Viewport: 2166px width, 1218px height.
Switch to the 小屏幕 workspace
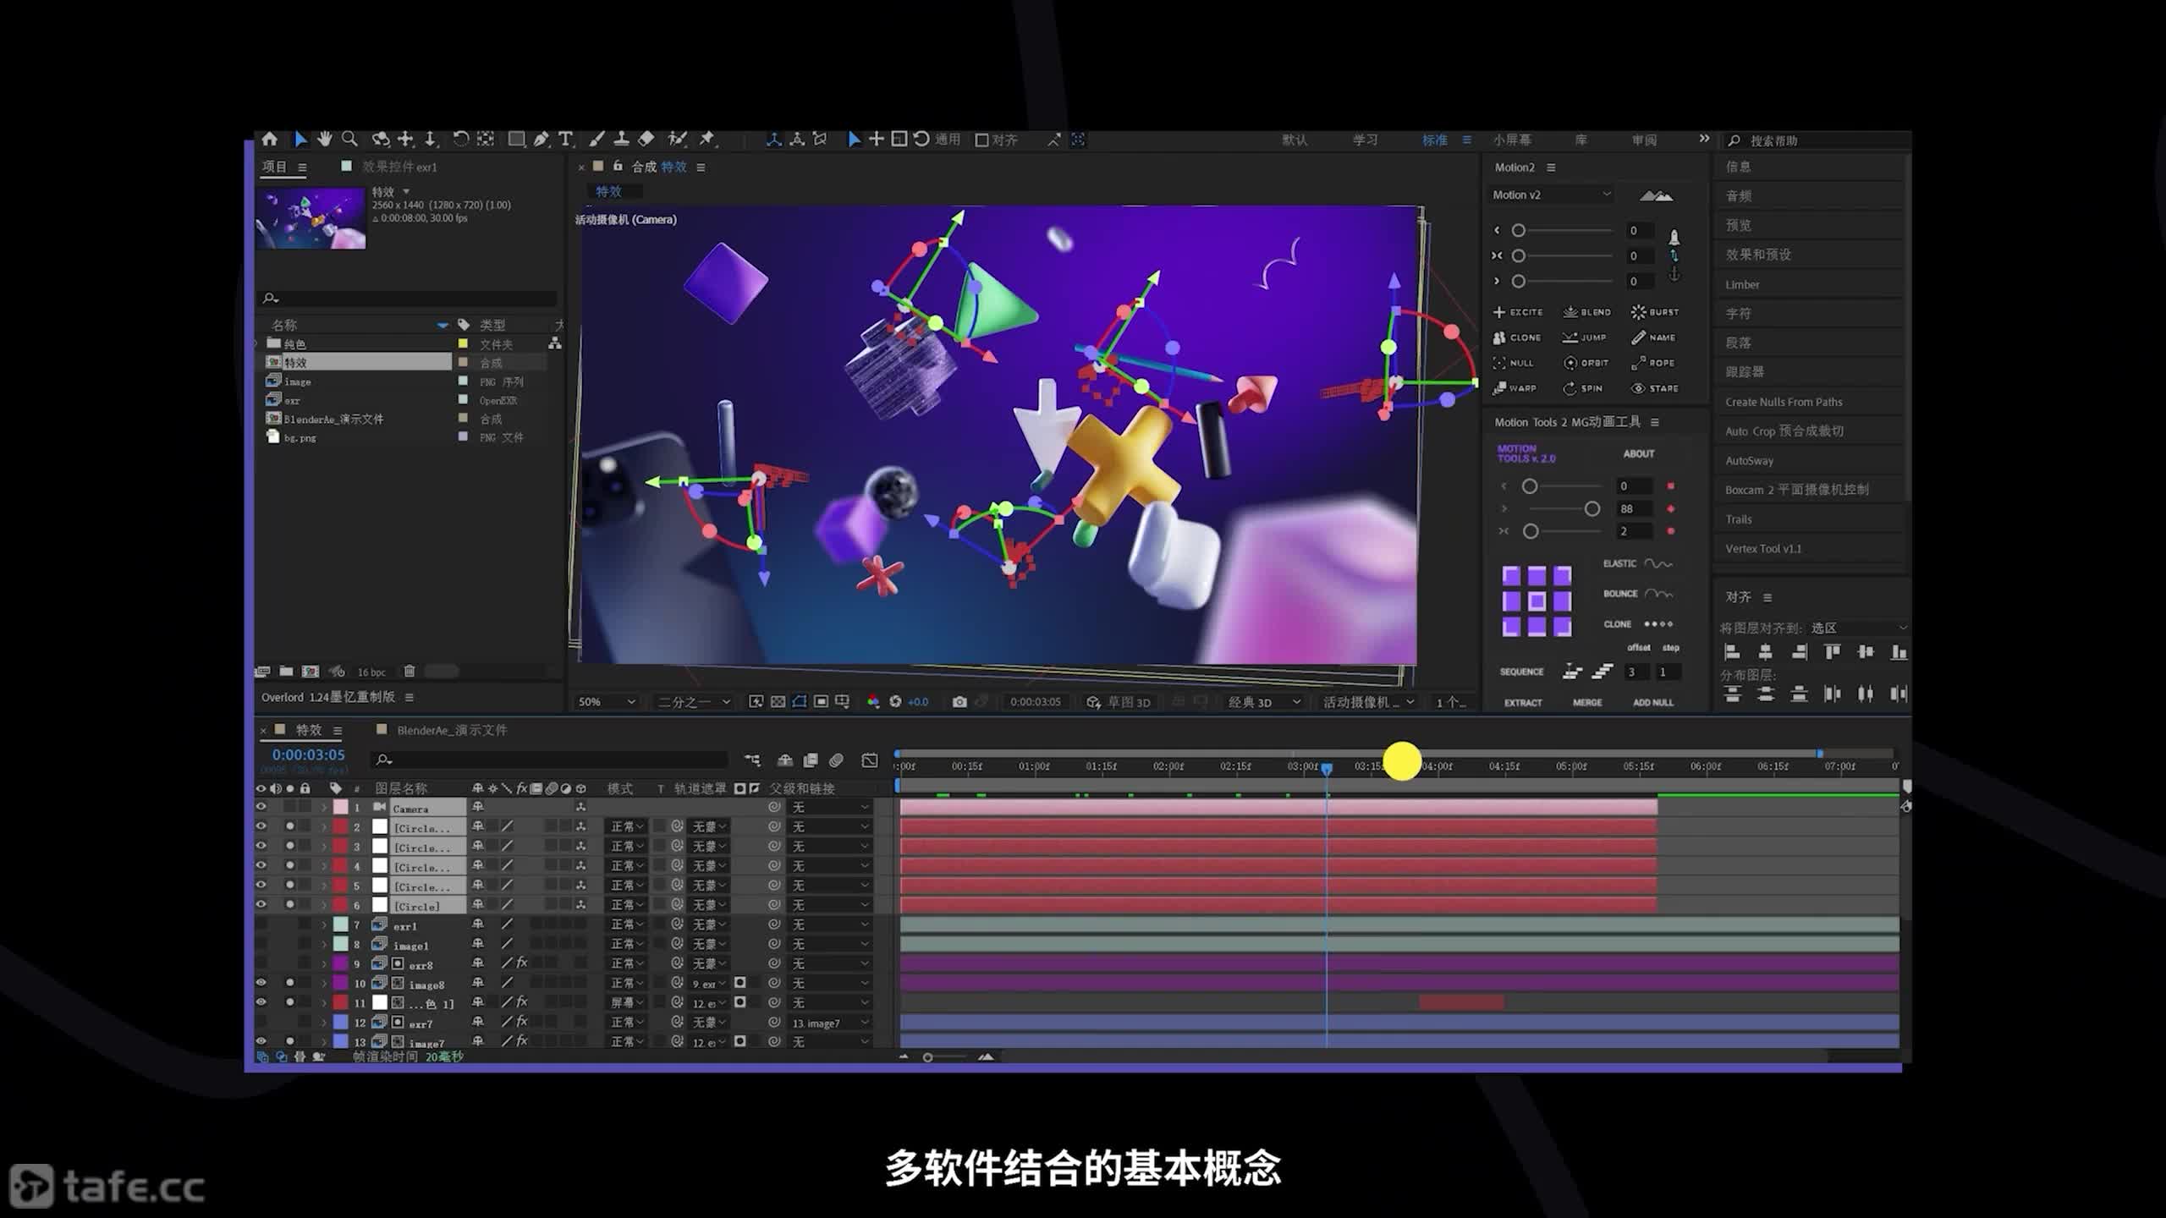pyautogui.click(x=1512, y=140)
